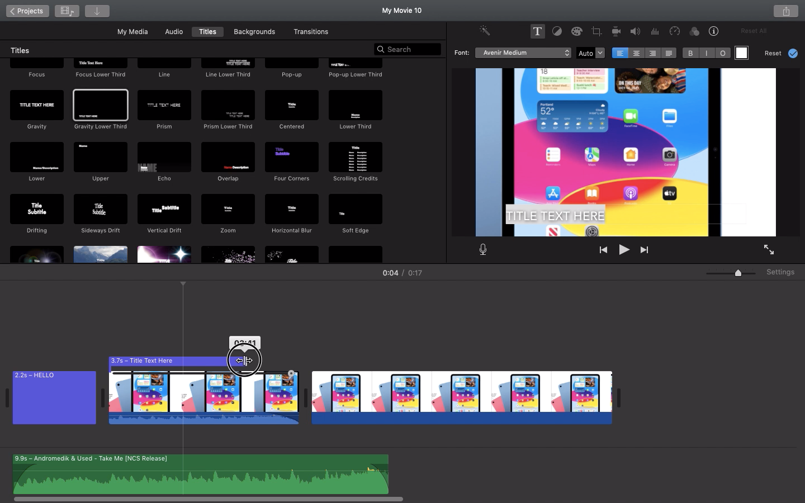Screen dimensions: 805x503
Task: Open the volume adjustment icon
Action: (x=636, y=31)
